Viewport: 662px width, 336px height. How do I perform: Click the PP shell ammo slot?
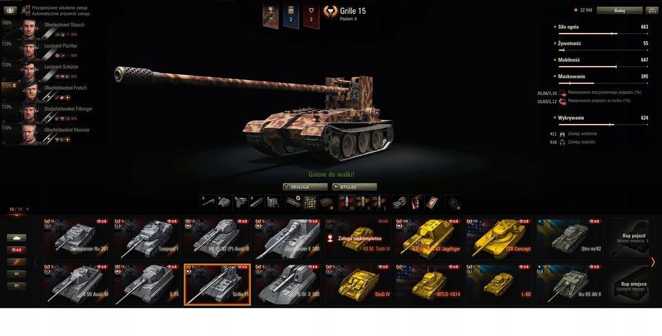pyautogui.click(x=347, y=203)
